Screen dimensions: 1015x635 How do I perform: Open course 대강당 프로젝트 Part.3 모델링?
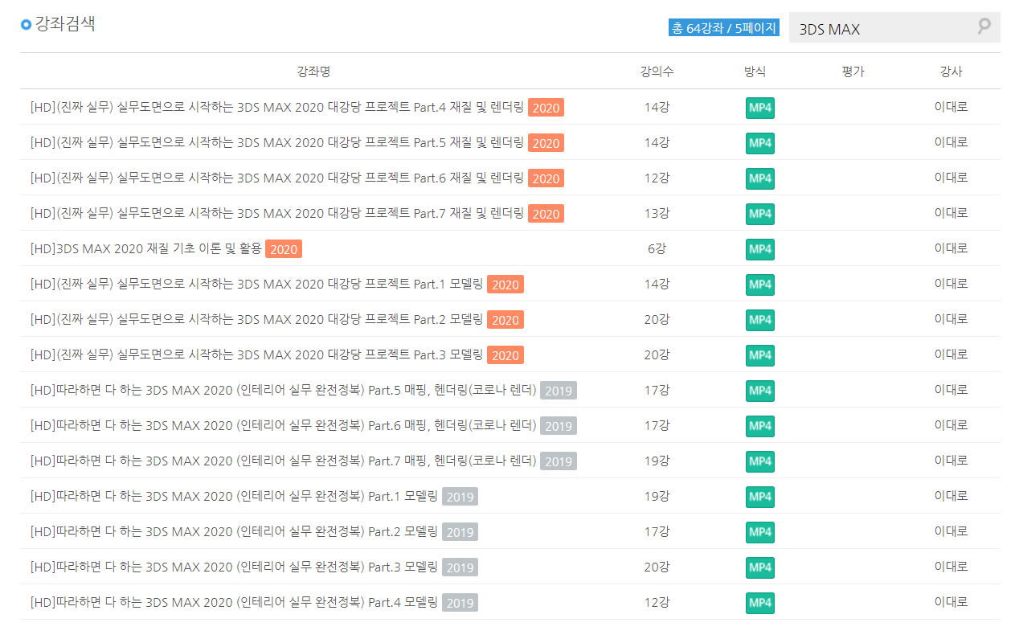pos(256,354)
